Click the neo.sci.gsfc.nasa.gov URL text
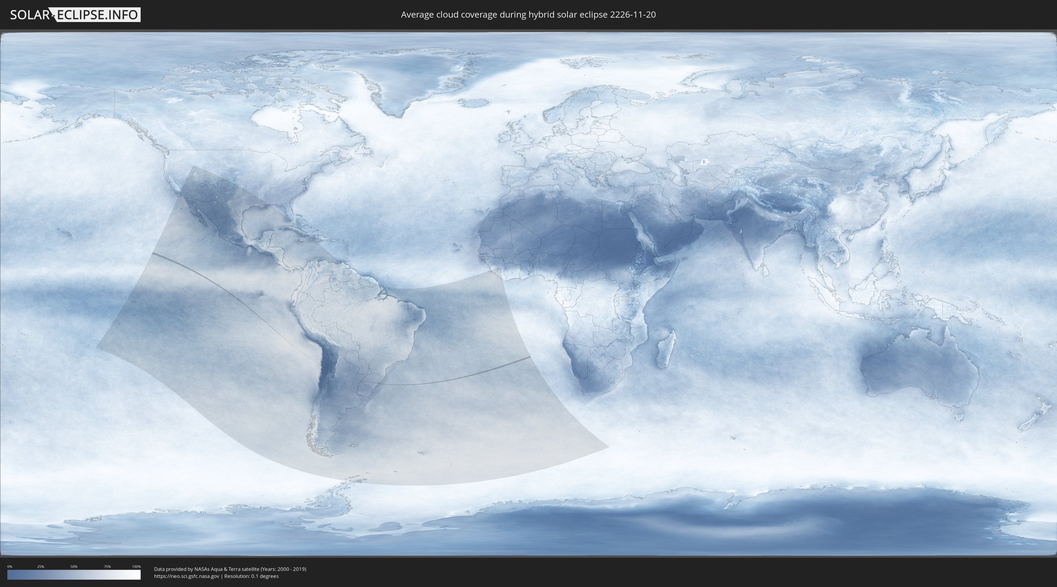 186,576
